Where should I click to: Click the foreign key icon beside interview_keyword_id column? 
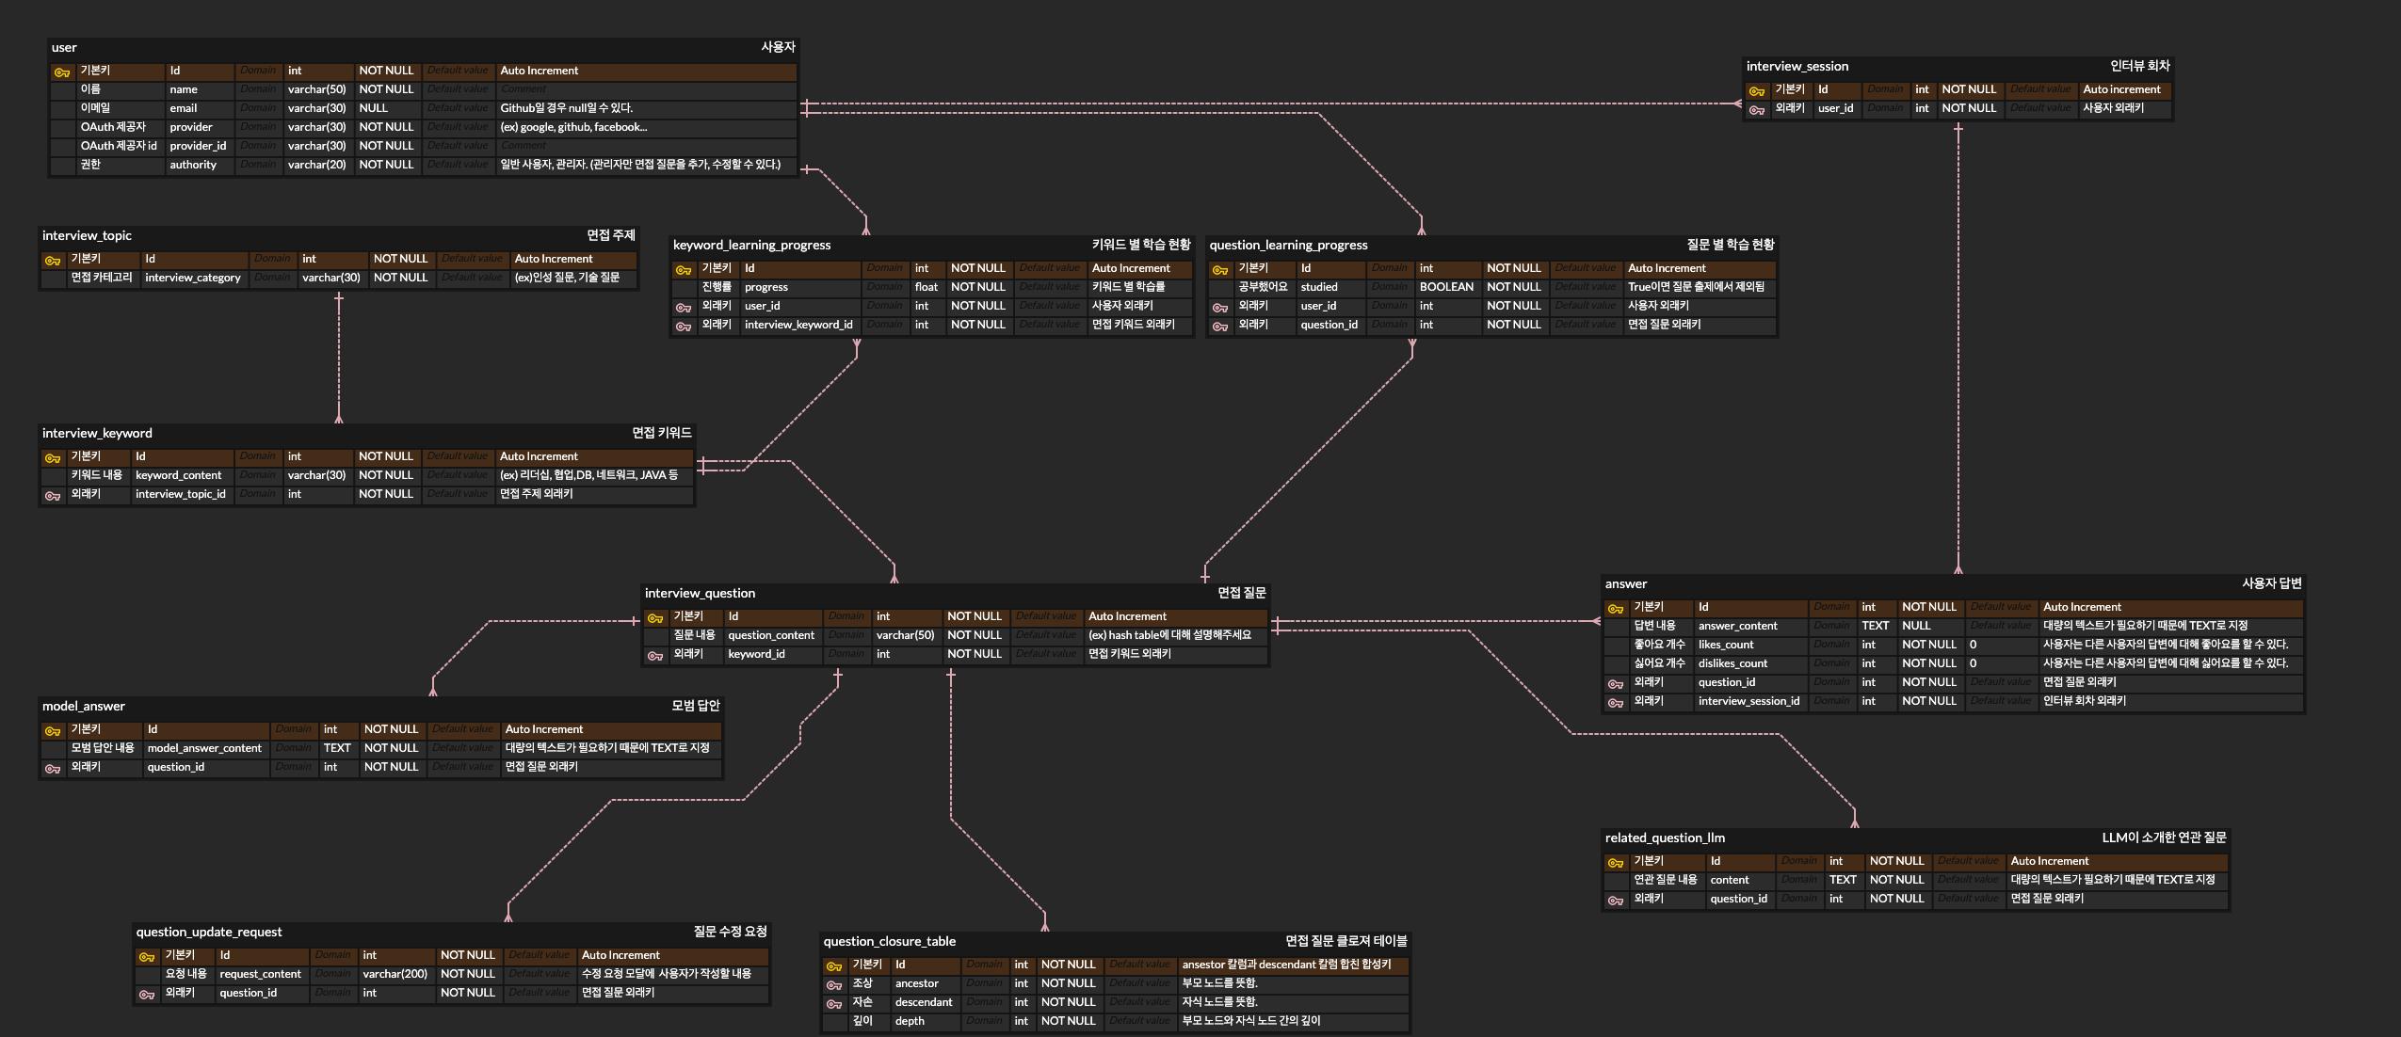pyautogui.click(x=684, y=327)
